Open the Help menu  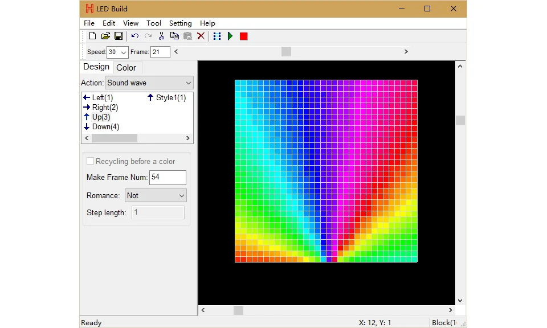tap(207, 23)
